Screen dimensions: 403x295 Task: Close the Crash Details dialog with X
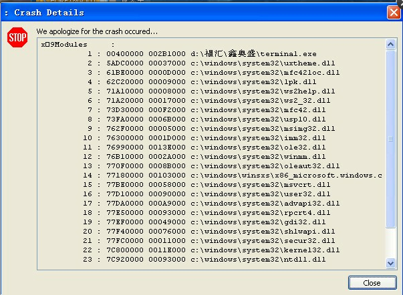click(x=394, y=12)
